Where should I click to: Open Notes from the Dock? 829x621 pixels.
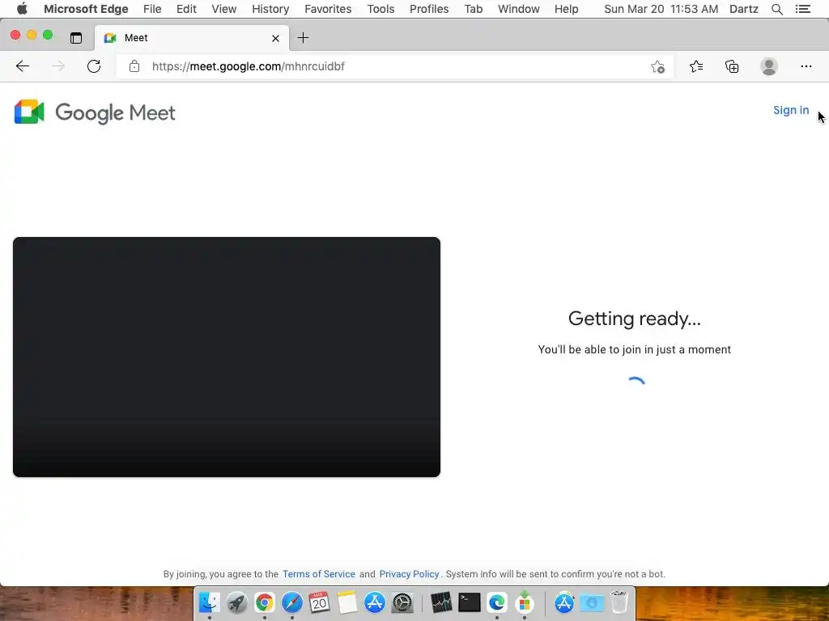tap(346, 602)
